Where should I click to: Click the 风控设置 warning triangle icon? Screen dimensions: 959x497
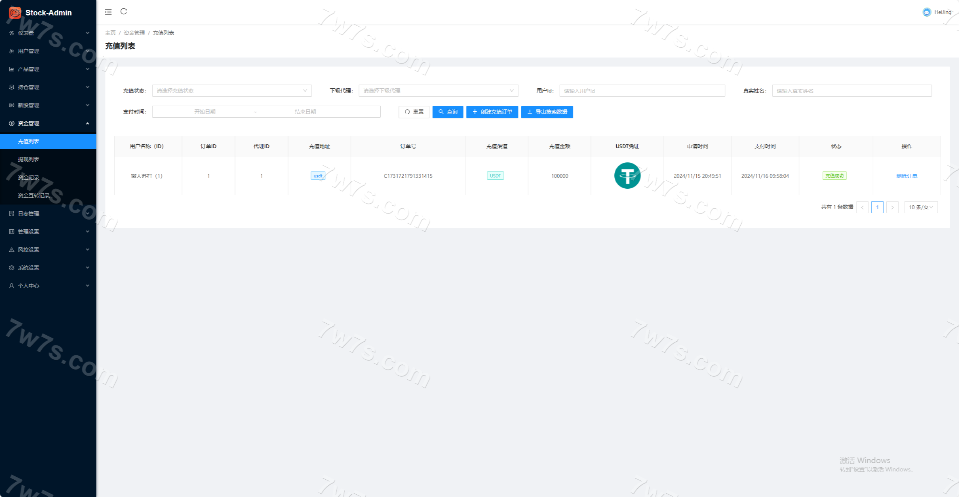point(12,250)
